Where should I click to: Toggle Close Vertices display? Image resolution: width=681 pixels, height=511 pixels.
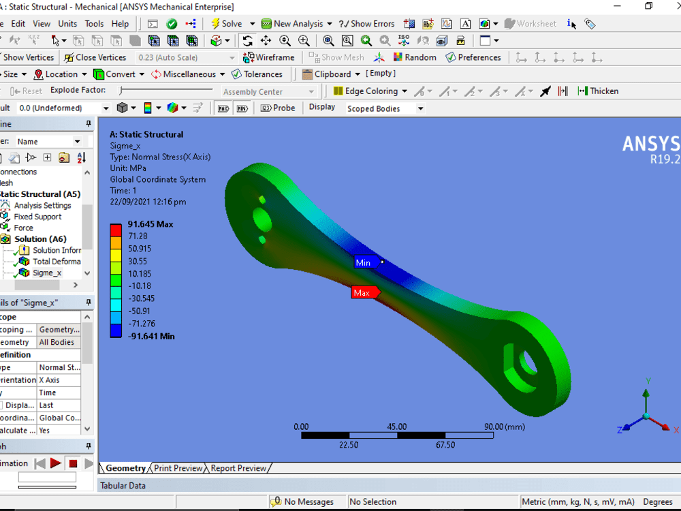tap(95, 57)
